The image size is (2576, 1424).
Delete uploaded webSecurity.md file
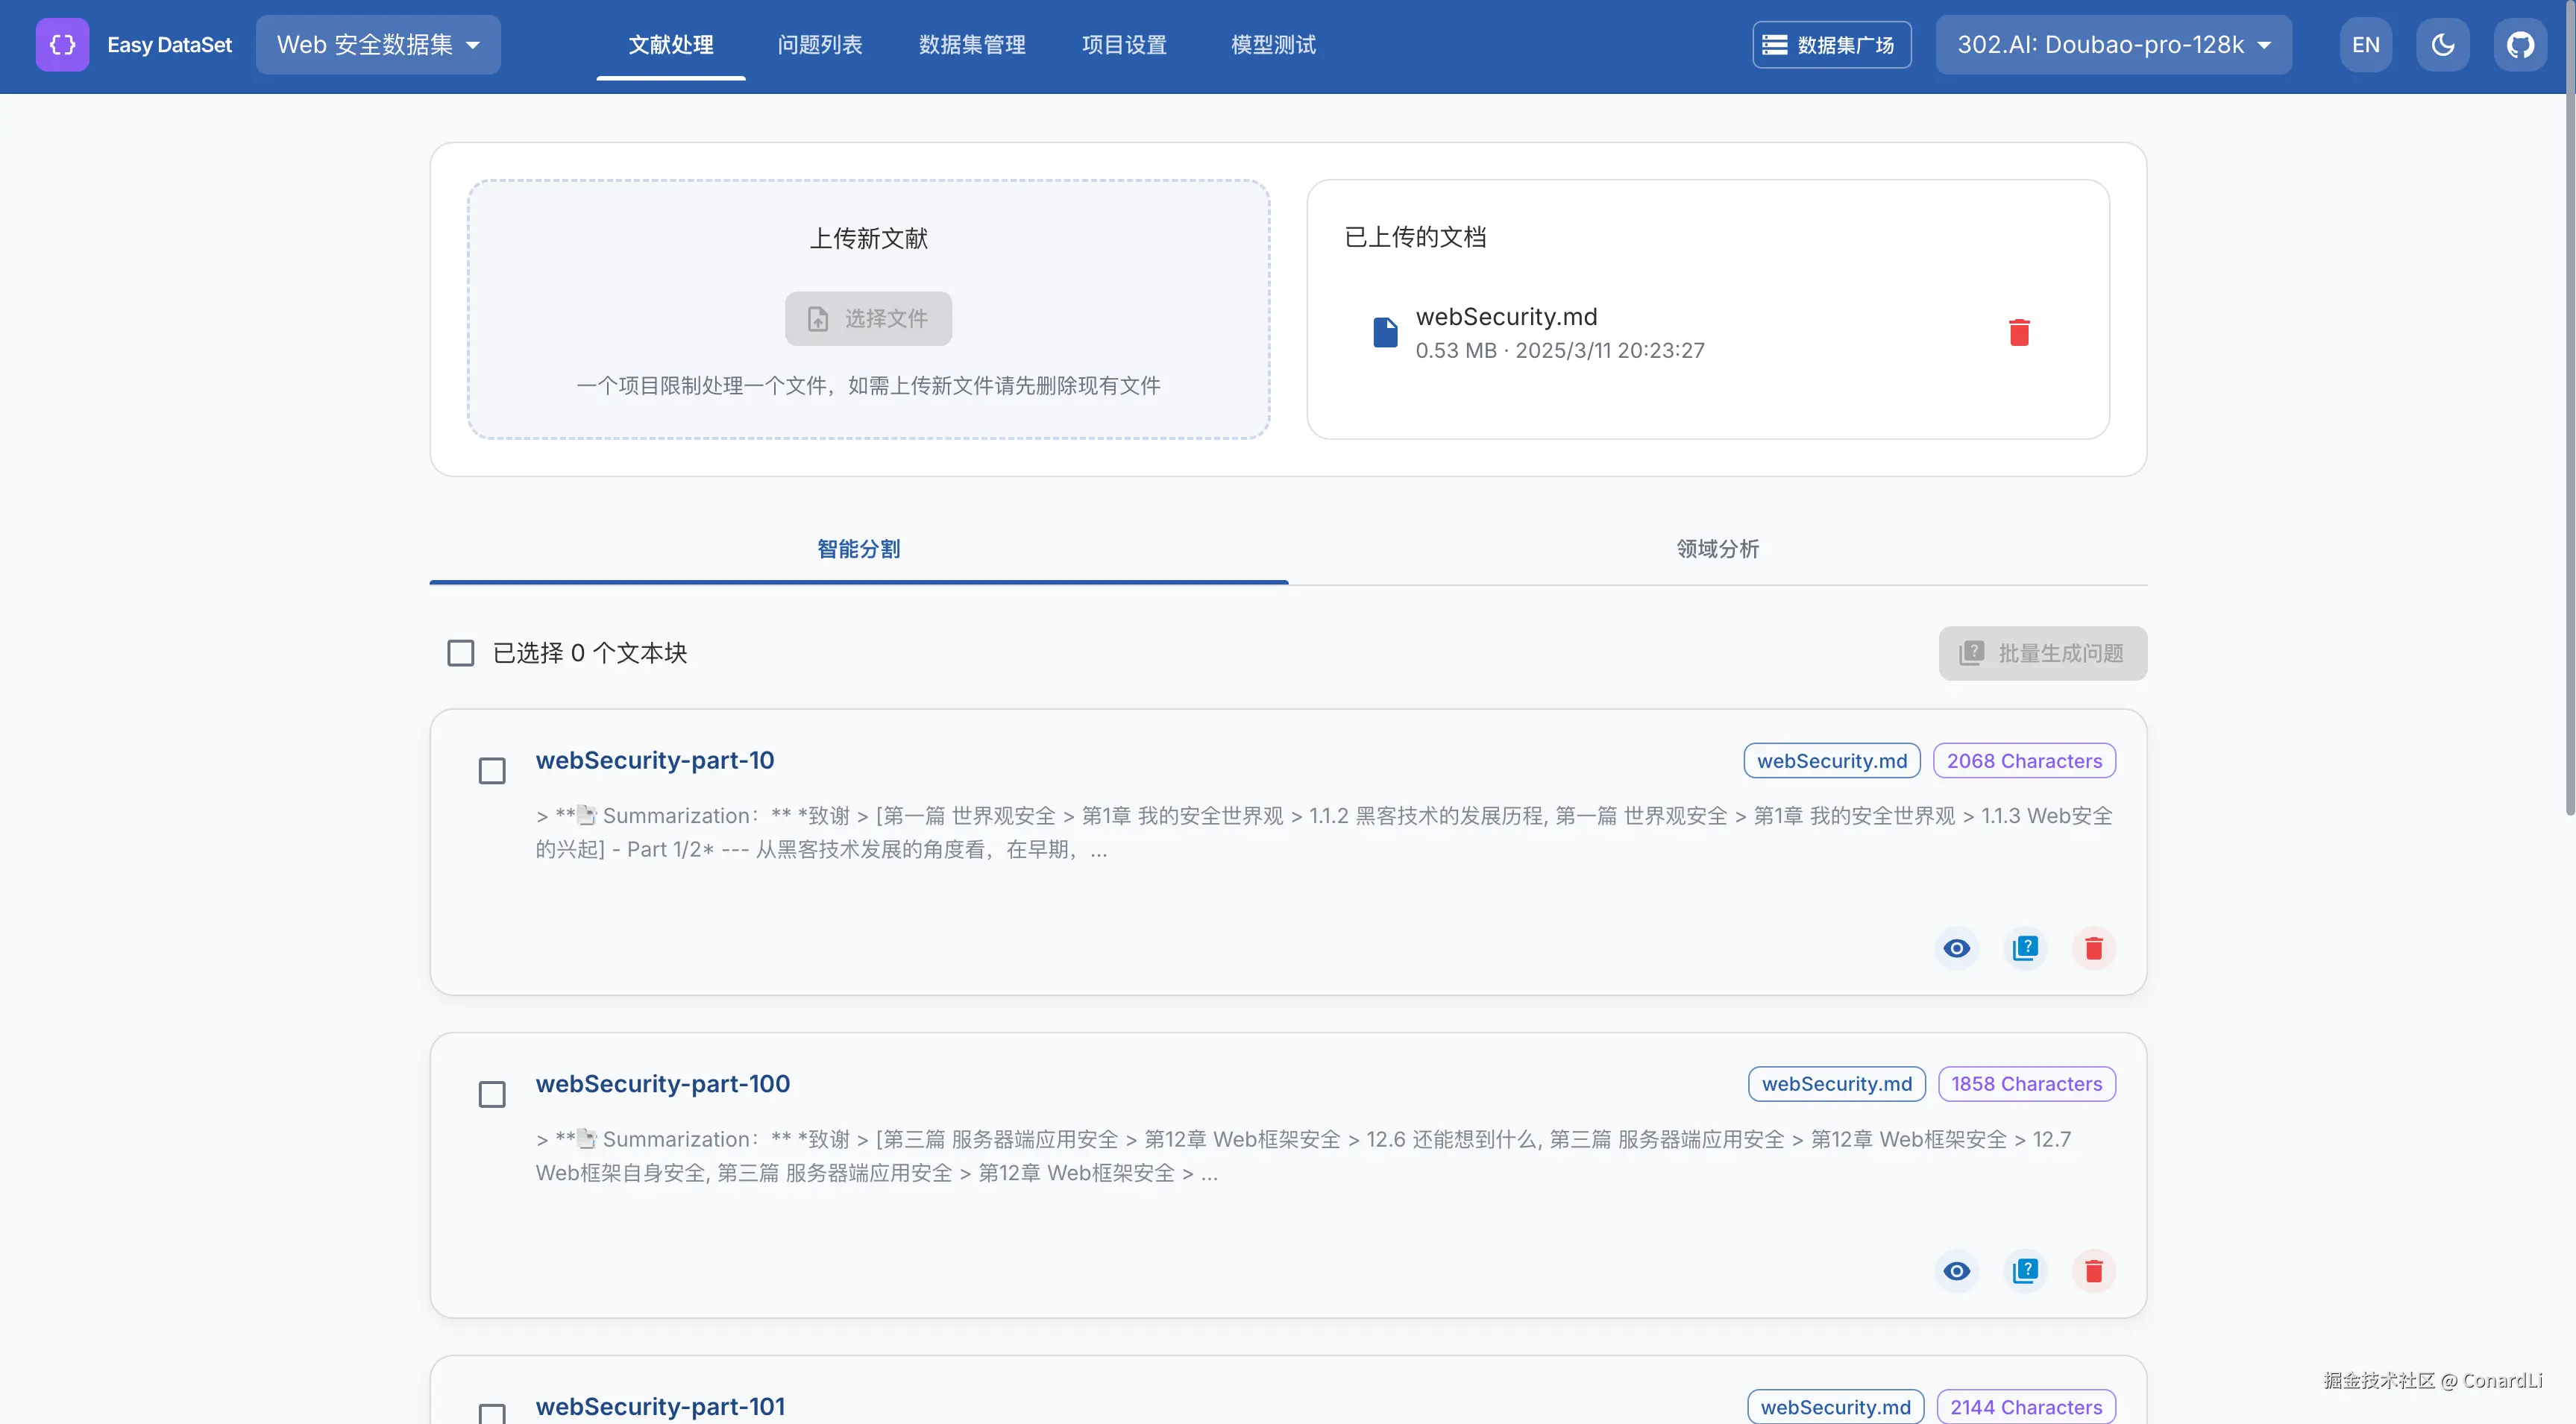point(2019,332)
